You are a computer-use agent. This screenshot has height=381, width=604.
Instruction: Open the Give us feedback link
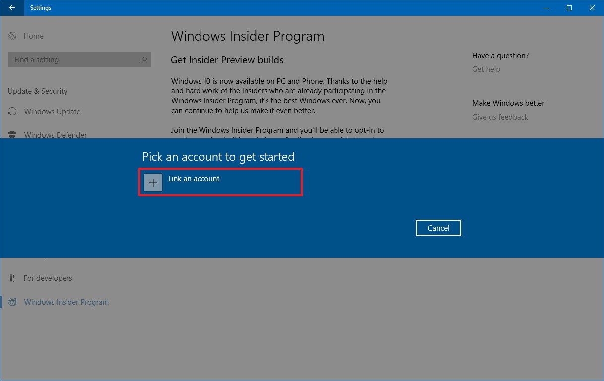tap(500, 117)
